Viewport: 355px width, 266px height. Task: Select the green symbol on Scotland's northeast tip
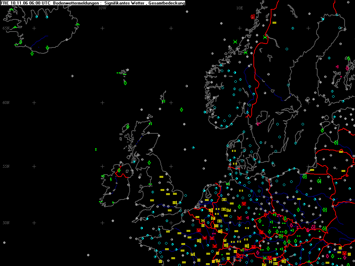click(x=150, y=124)
